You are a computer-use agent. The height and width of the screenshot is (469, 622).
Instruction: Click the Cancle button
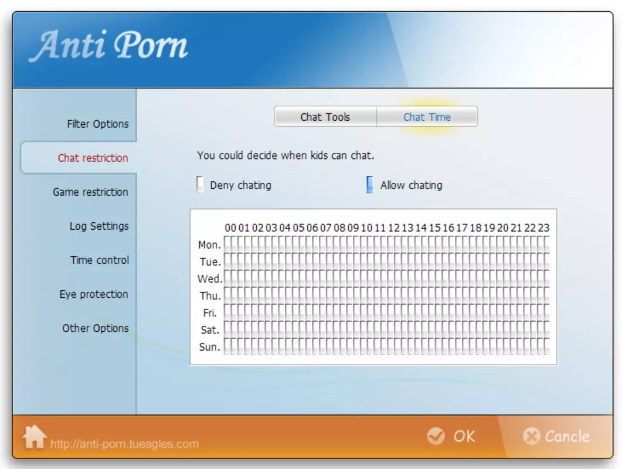(556, 436)
